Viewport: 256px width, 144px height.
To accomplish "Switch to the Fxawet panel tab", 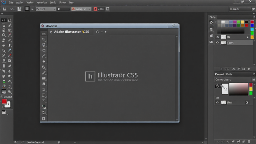I will (x=219, y=74).
